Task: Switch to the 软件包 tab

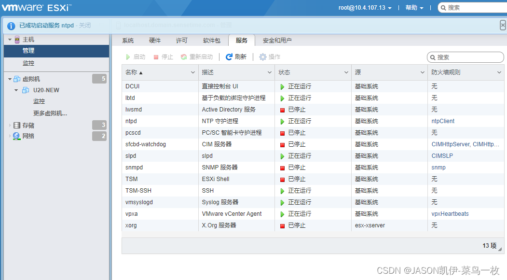Action: 211,41
